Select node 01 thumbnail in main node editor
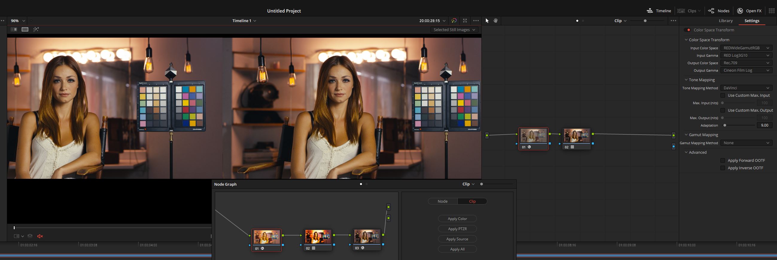 (x=533, y=136)
